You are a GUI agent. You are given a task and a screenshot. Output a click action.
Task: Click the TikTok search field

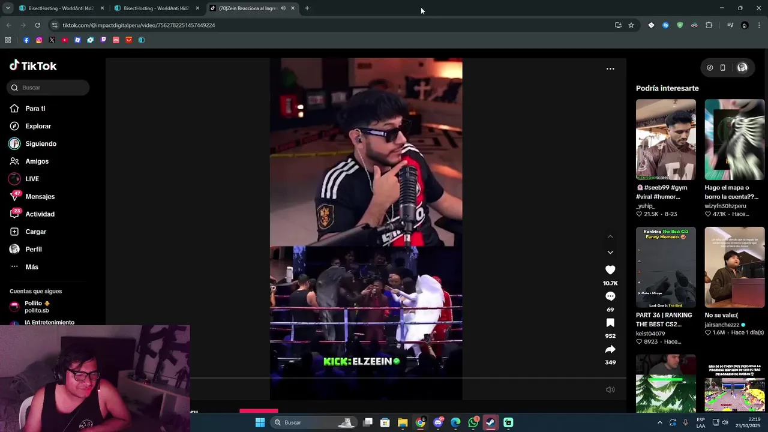pos(49,88)
